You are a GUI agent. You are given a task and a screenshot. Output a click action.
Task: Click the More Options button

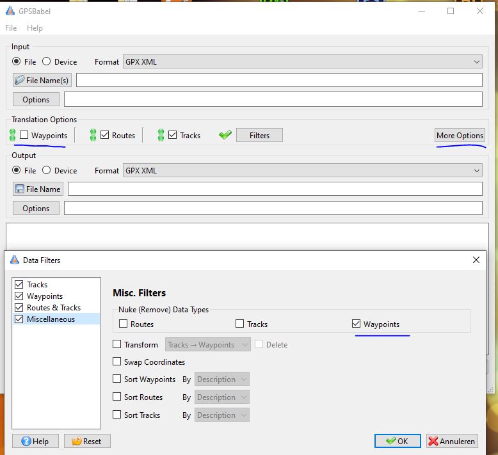click(x=460, y=135)
